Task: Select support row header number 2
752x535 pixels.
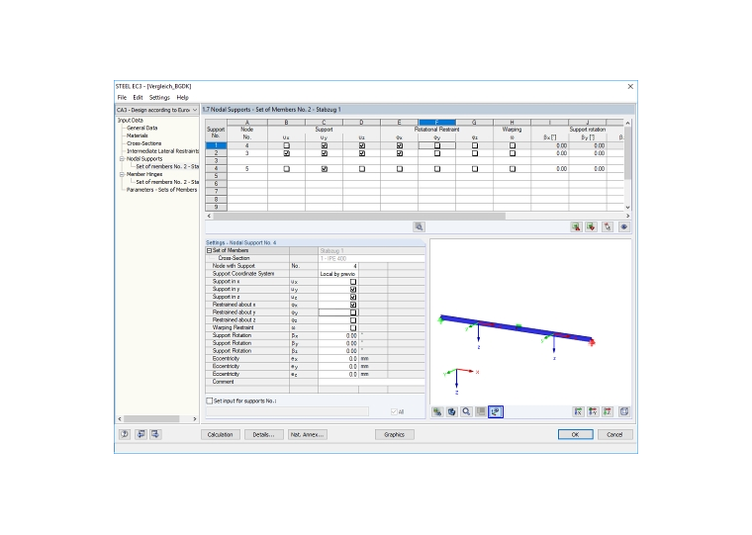Action: (216, 153)
